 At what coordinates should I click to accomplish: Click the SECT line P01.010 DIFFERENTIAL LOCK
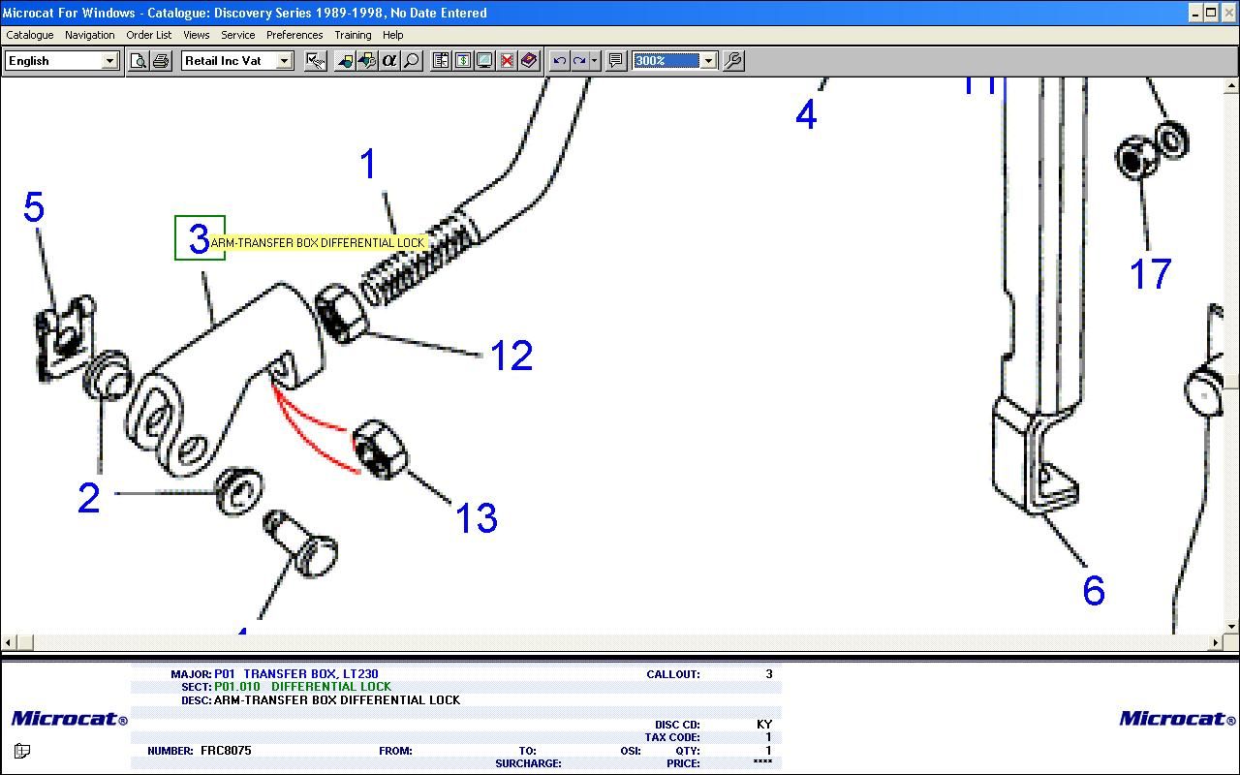coord(303,686)
